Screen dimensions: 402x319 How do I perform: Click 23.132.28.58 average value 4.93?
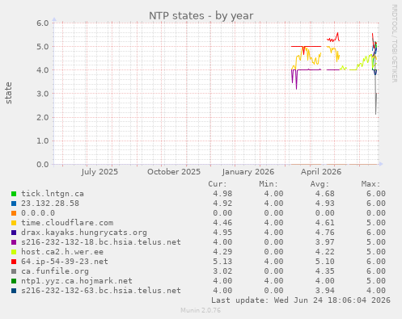(x=325, y=204)
